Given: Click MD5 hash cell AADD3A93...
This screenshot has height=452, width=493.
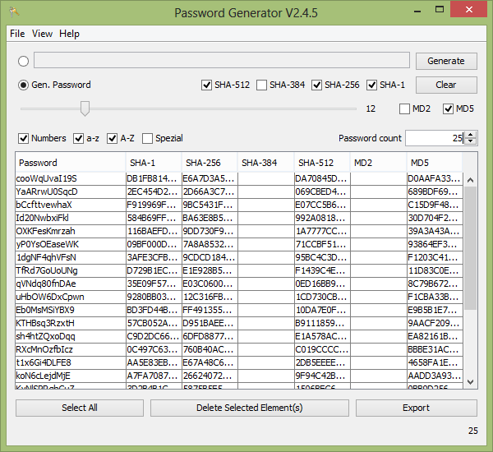Looking at the screenshot, I should tap(435, 376).
